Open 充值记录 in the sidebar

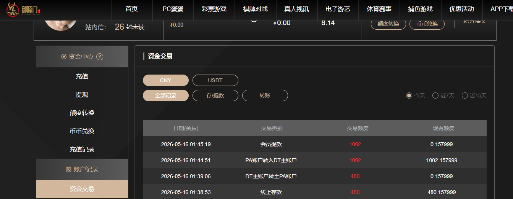(x=82, y=150)
